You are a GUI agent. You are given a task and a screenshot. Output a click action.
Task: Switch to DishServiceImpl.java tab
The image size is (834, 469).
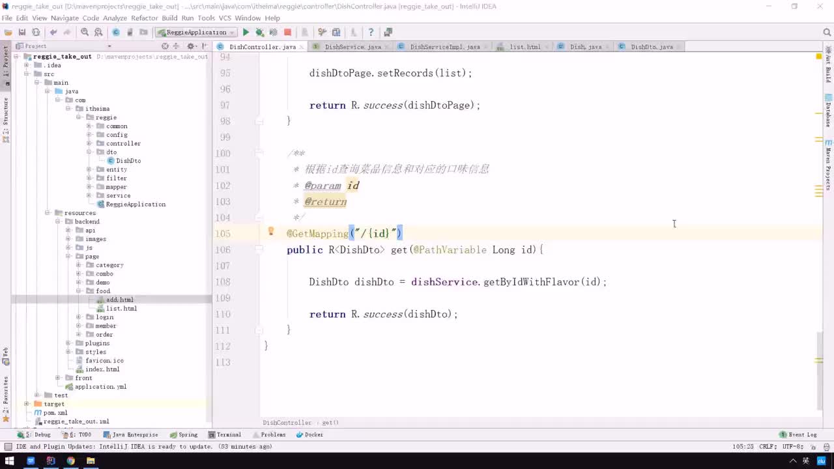pos(444,47)
